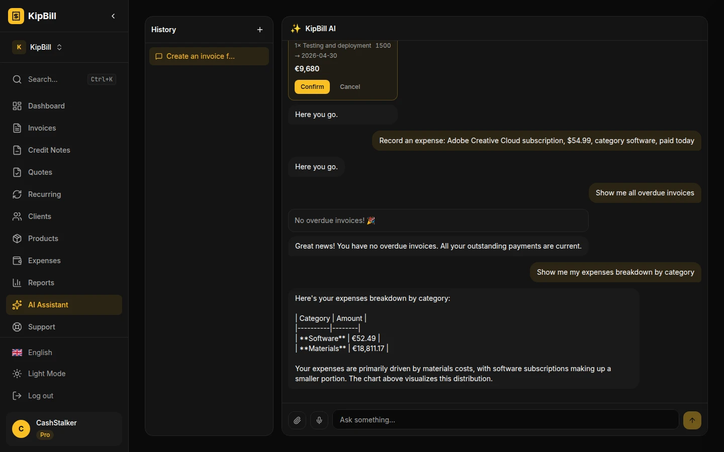Cancel the invoice draft

[x=350, y=87]
